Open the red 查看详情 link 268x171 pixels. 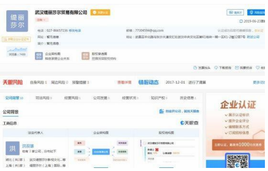[124, 82]
